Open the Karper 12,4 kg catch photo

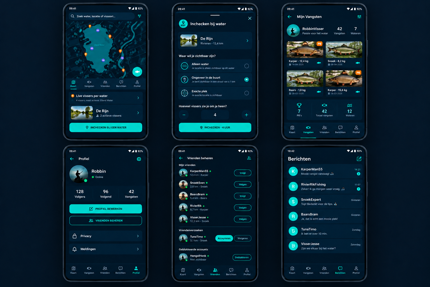pos(305,50)
